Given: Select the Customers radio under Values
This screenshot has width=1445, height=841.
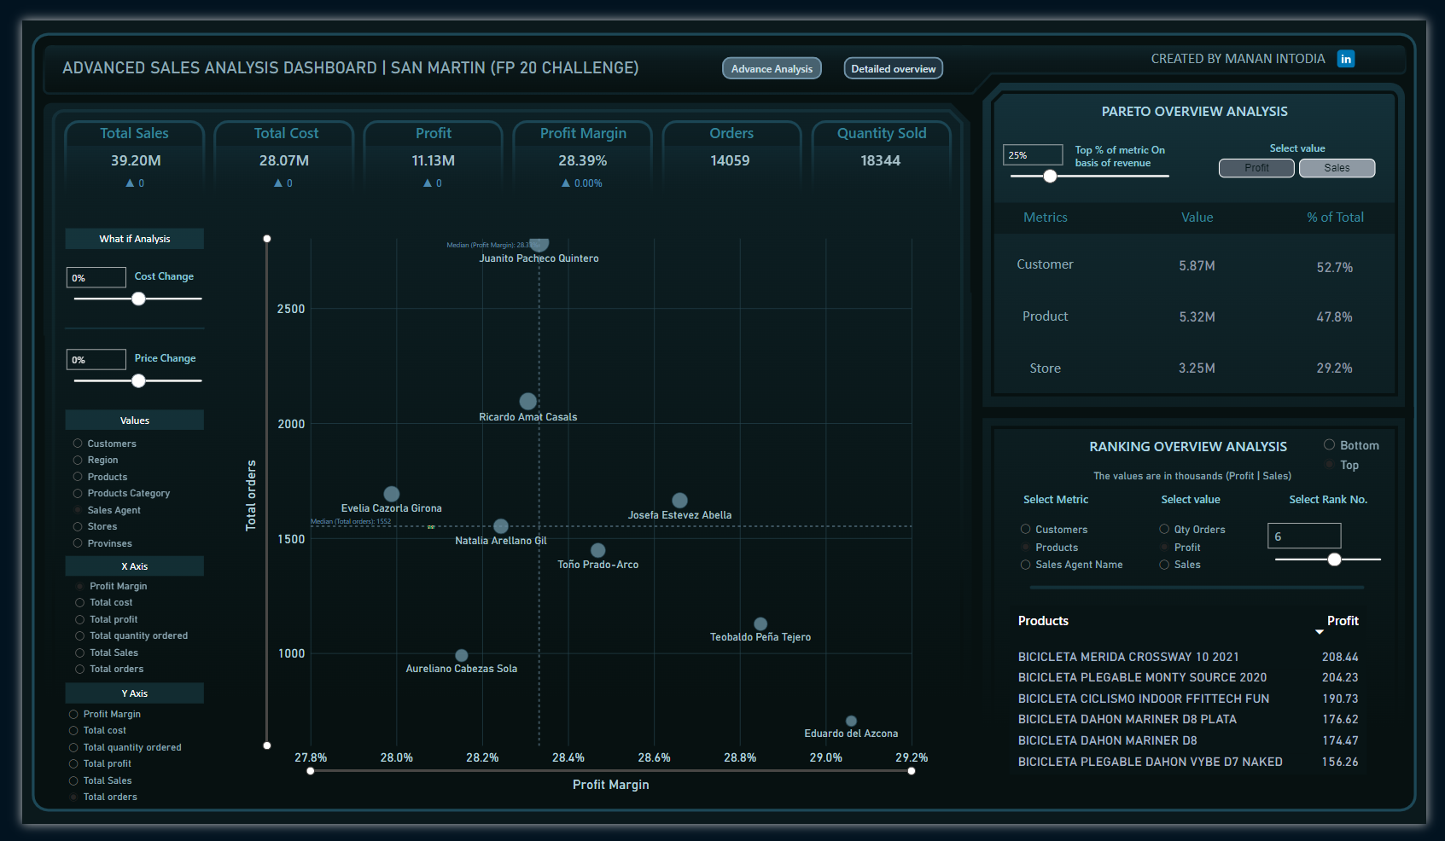Looking at the screenshot, I should tap(78, 444).
